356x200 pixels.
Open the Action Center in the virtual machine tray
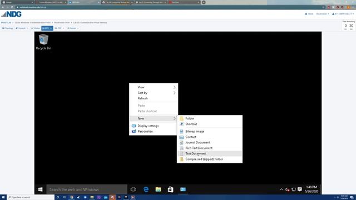click(300, 189)
